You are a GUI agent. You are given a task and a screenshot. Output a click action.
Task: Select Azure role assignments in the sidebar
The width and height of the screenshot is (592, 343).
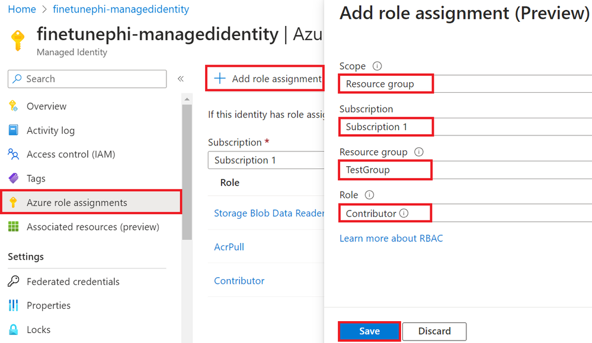77,203
